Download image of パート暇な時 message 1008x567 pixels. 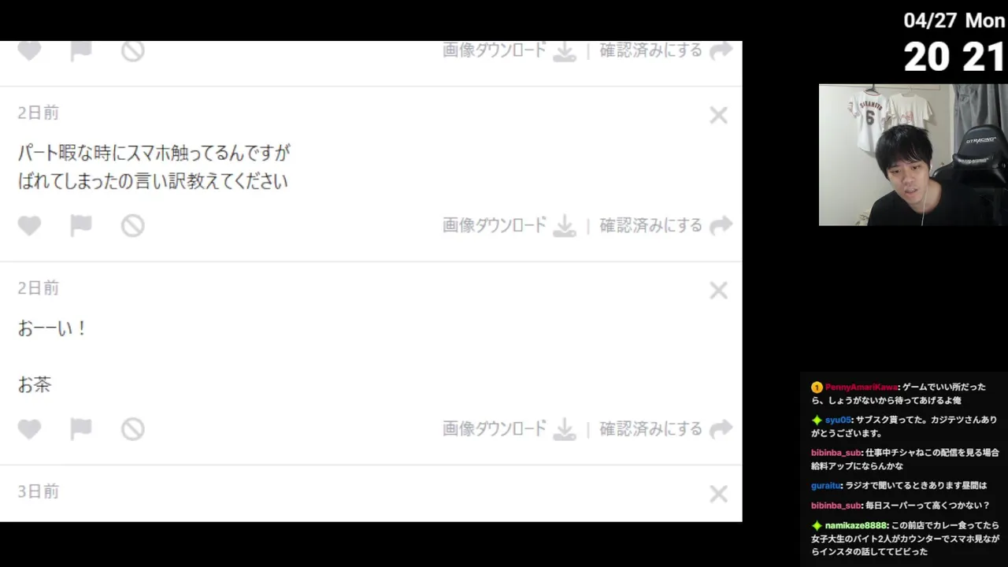(x=510, y=226)
